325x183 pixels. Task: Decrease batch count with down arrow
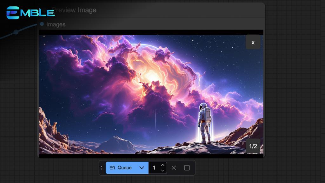[x=163, y=170]
